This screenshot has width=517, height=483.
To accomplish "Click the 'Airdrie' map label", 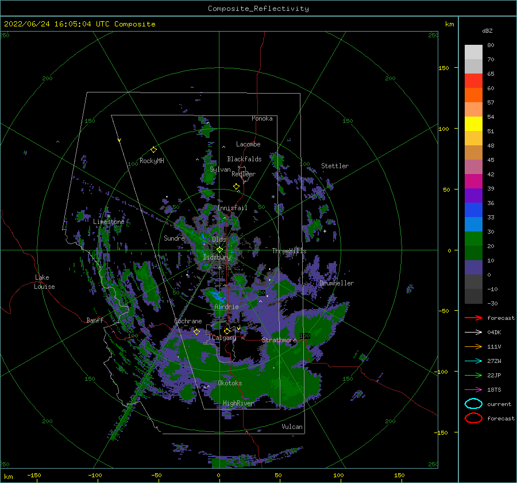I will tap(226, 307).
